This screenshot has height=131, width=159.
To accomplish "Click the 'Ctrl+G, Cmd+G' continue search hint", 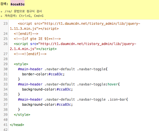I will click(31, 16).
